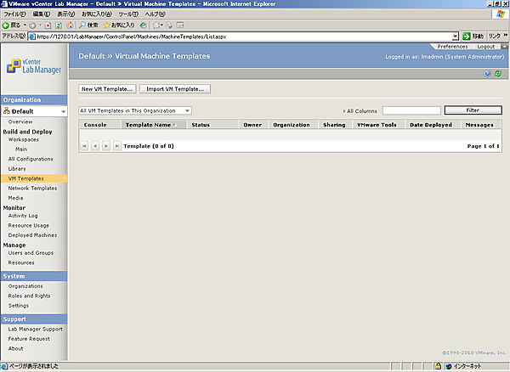Open the All VM Templates filter dropdown
This screenshot has width=510, height=372.
187,110
